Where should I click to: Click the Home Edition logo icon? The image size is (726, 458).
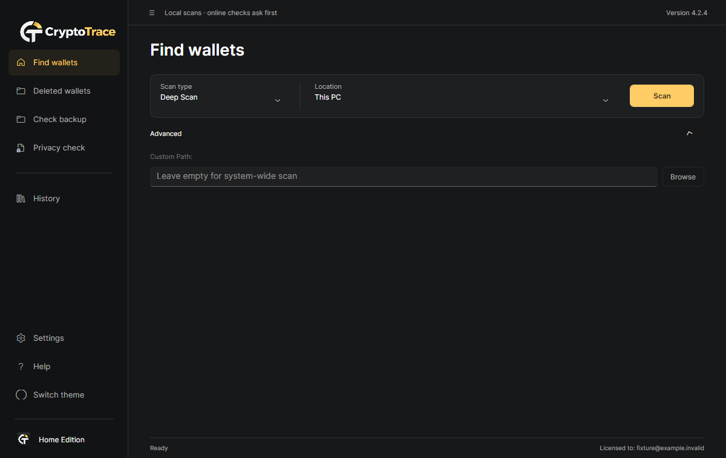23,439
